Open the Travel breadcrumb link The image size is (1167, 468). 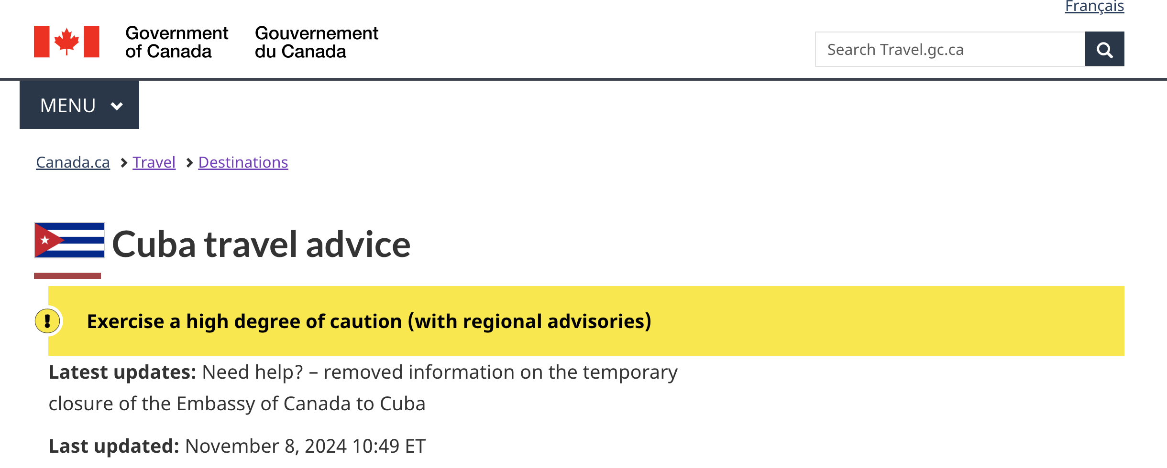tap(154, 162)
